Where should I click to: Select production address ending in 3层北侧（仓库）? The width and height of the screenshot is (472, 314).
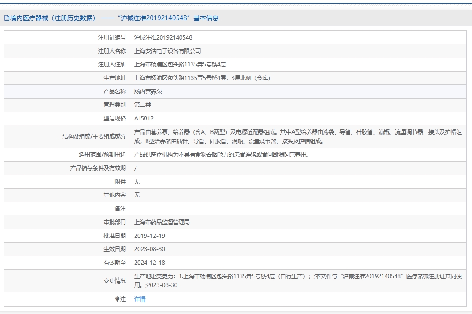pyautogui.click(x=202, y=78)
